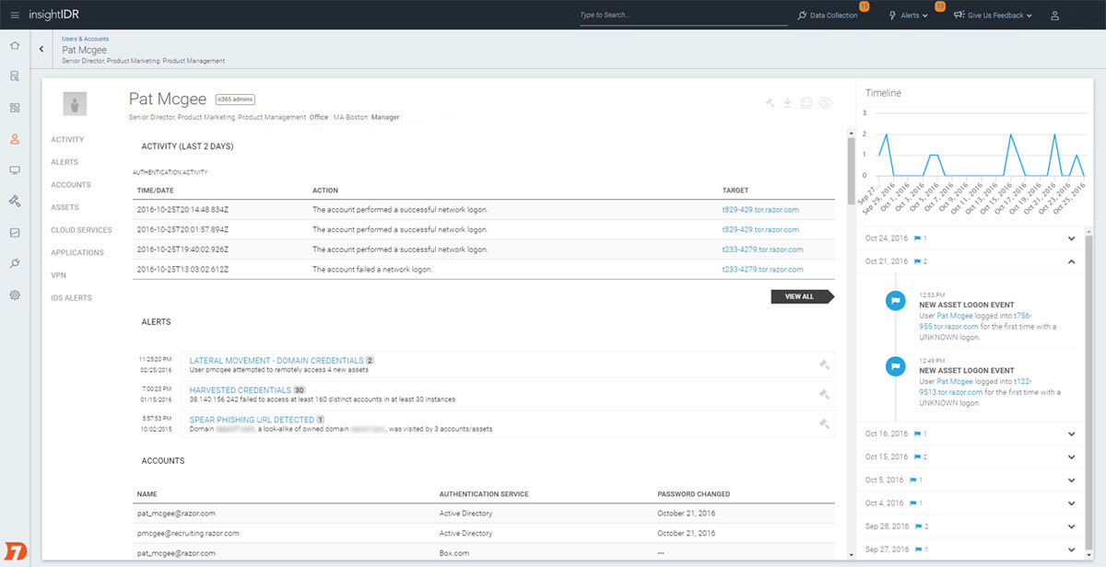Open the Alerts dropdown in top bar
This screenshot has width=1106, height=567.
click(x=909, y=16)
